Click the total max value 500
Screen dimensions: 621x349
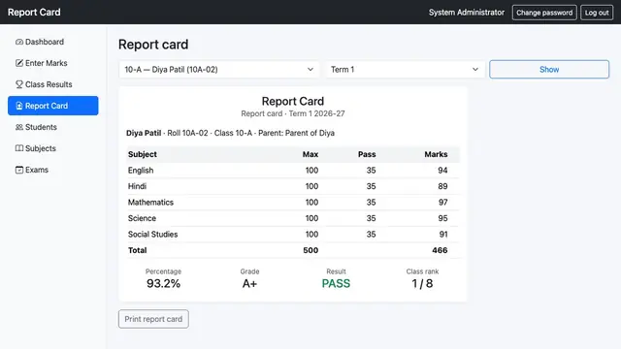click(310, 250)
